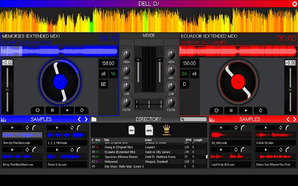Toggle loop for Turn Up The Bass.wav
The height and width of the screenshot is (186, 298).
27,128
